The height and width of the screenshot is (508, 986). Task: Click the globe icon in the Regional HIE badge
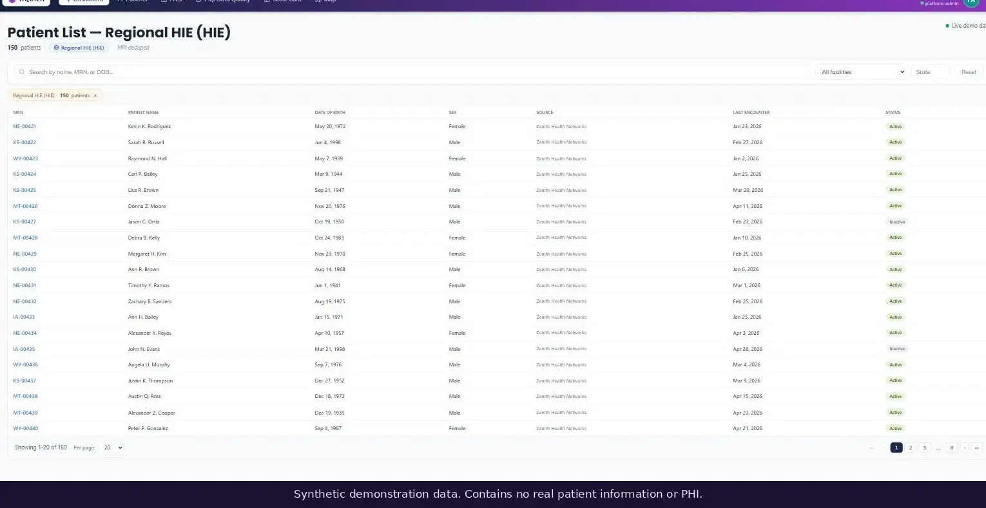[x=56, y=48]
